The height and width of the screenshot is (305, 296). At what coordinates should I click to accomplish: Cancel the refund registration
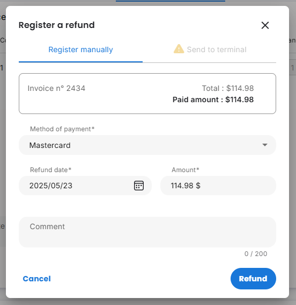click(37, 279)
